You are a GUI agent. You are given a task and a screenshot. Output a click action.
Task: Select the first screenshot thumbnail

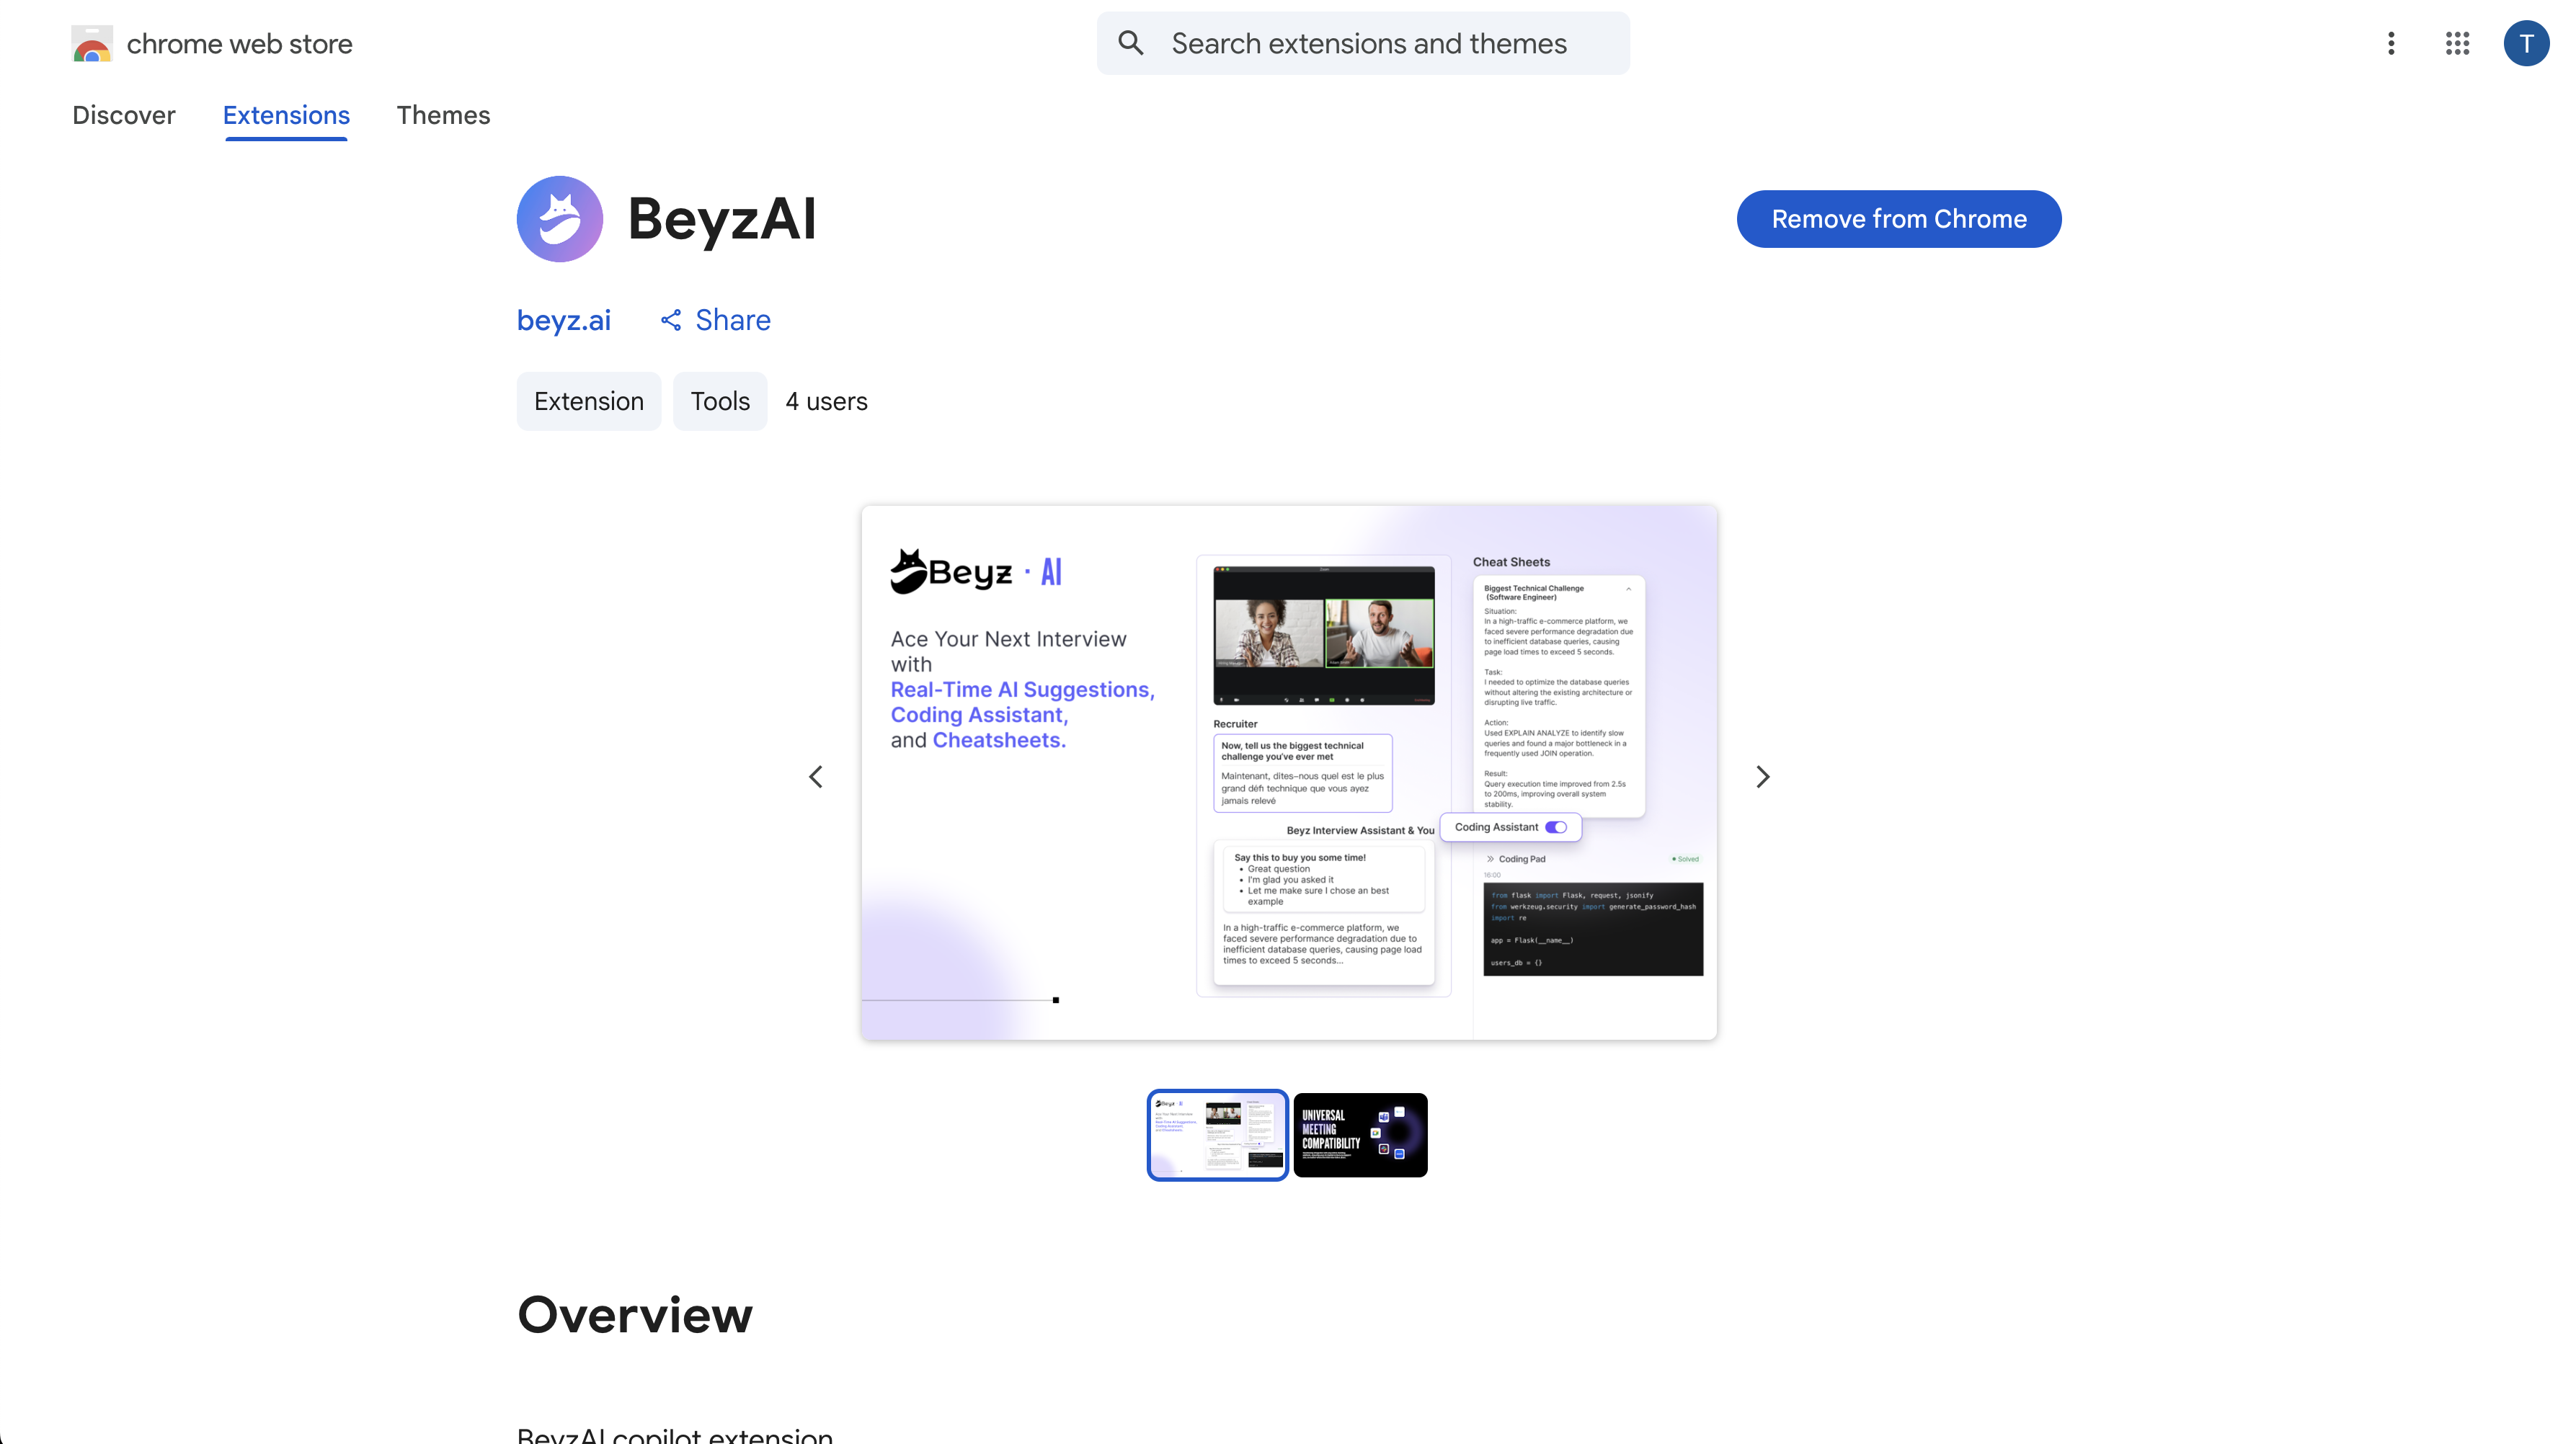tap(1217, 1135)
